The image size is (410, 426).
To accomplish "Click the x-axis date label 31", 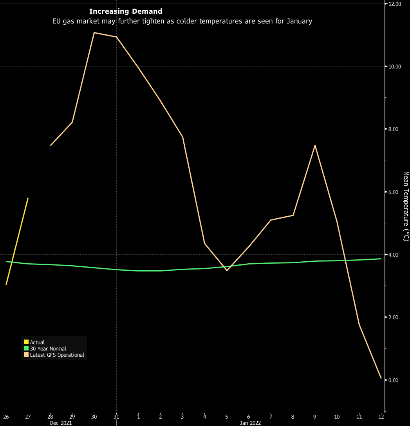I will 116,417.
